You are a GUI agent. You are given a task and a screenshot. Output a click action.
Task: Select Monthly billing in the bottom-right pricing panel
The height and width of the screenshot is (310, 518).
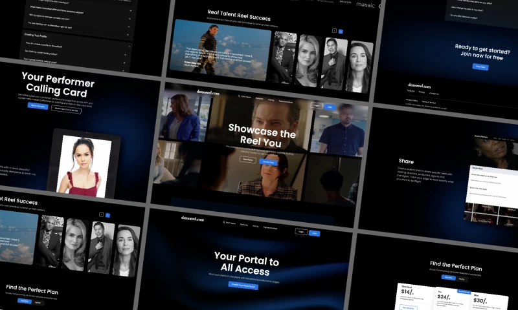(x=448, y=278)
